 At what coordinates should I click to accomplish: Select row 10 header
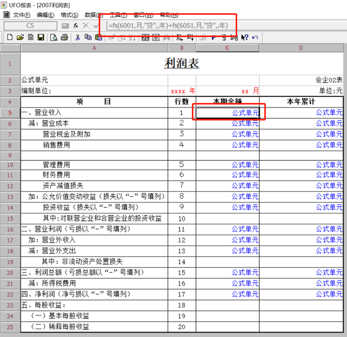pyautogui.click(x=10, y=165)
